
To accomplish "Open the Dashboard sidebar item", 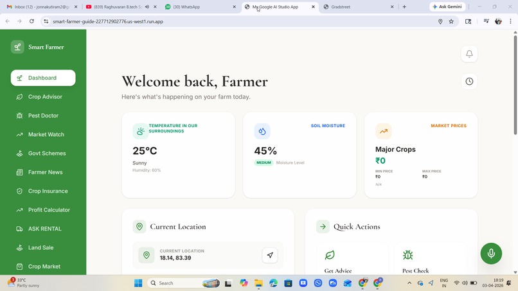I will coord(43,78).
